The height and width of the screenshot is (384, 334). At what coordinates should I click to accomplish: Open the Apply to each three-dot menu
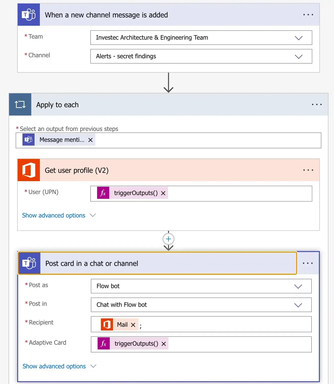(x=317, y=104)
